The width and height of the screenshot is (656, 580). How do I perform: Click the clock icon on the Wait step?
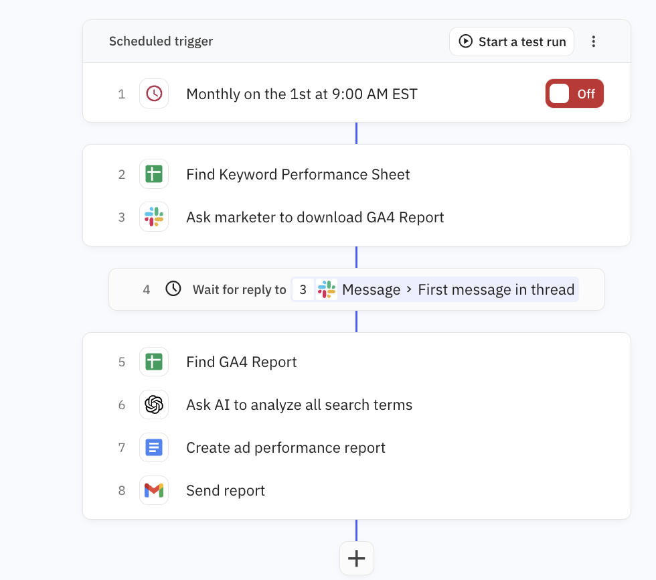pos(173,289)
